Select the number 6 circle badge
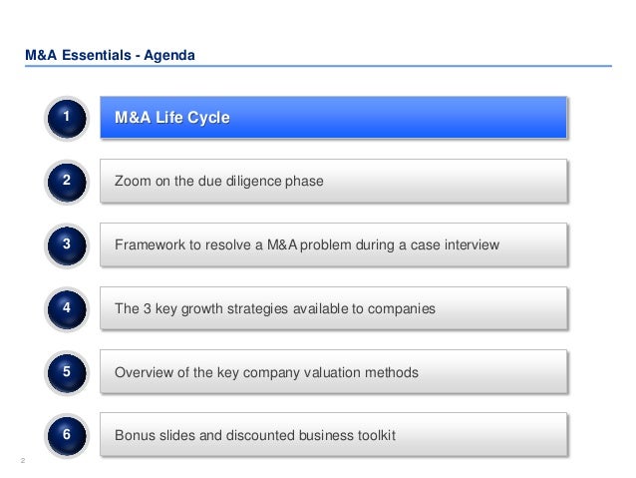The image size is (636, 478). click(x=66, y=436)
